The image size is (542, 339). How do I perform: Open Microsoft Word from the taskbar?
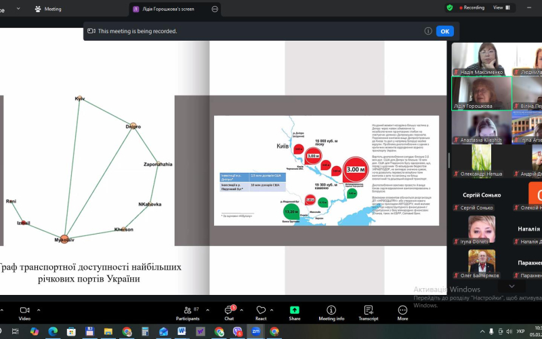[x=182, y=332]
